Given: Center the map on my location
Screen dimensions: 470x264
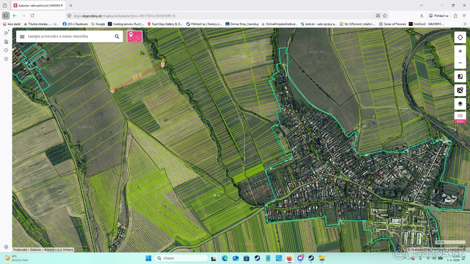Looking at the screenshot, I should tap(460, 37).
